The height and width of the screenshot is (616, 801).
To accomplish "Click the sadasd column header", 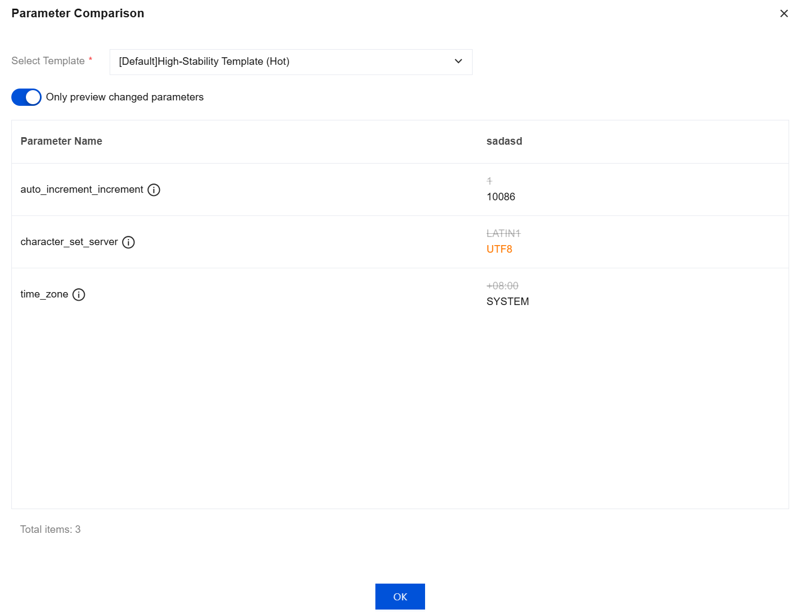I will coord(504,141).
